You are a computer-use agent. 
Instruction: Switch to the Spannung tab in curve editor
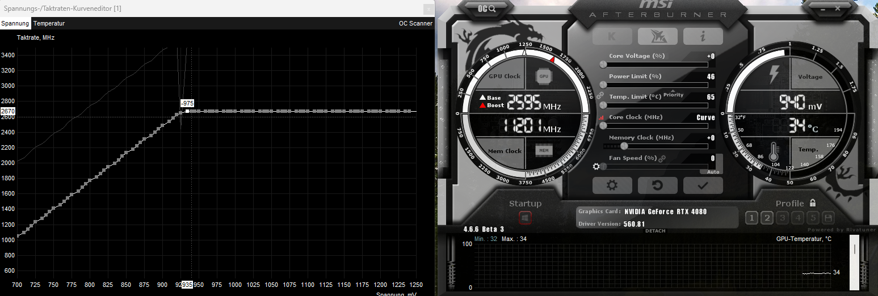15,24
